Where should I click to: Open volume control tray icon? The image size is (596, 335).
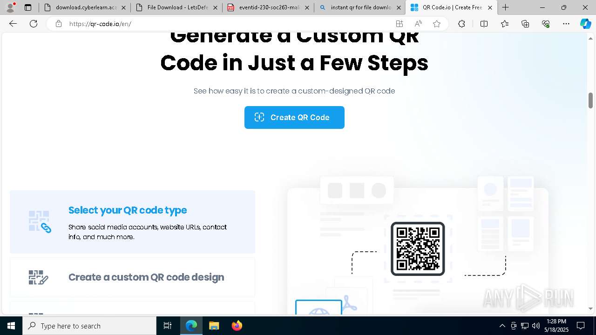click(x=536, y=326)
